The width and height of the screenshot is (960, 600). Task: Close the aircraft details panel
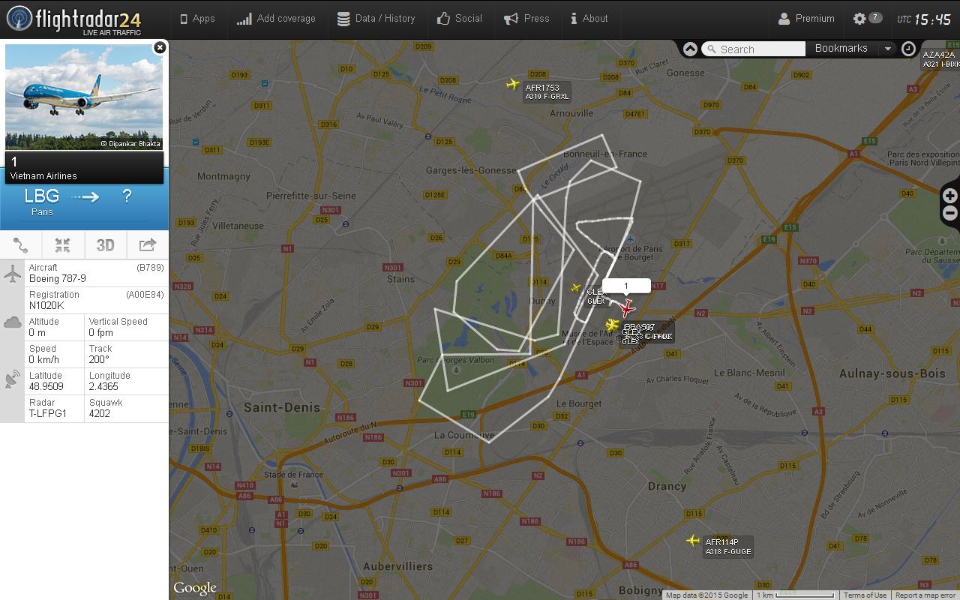point(160,47)
